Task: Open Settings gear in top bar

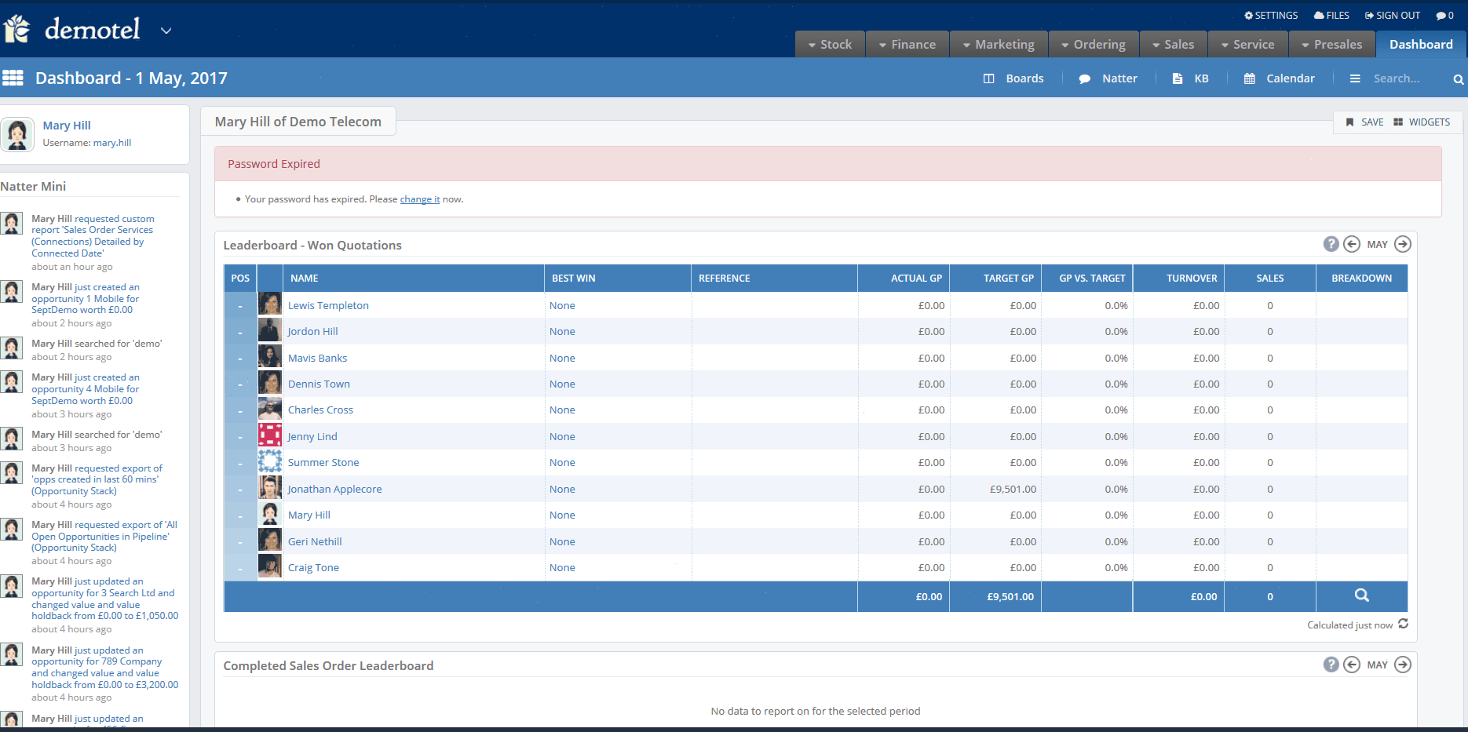Action: [1271, 15]
